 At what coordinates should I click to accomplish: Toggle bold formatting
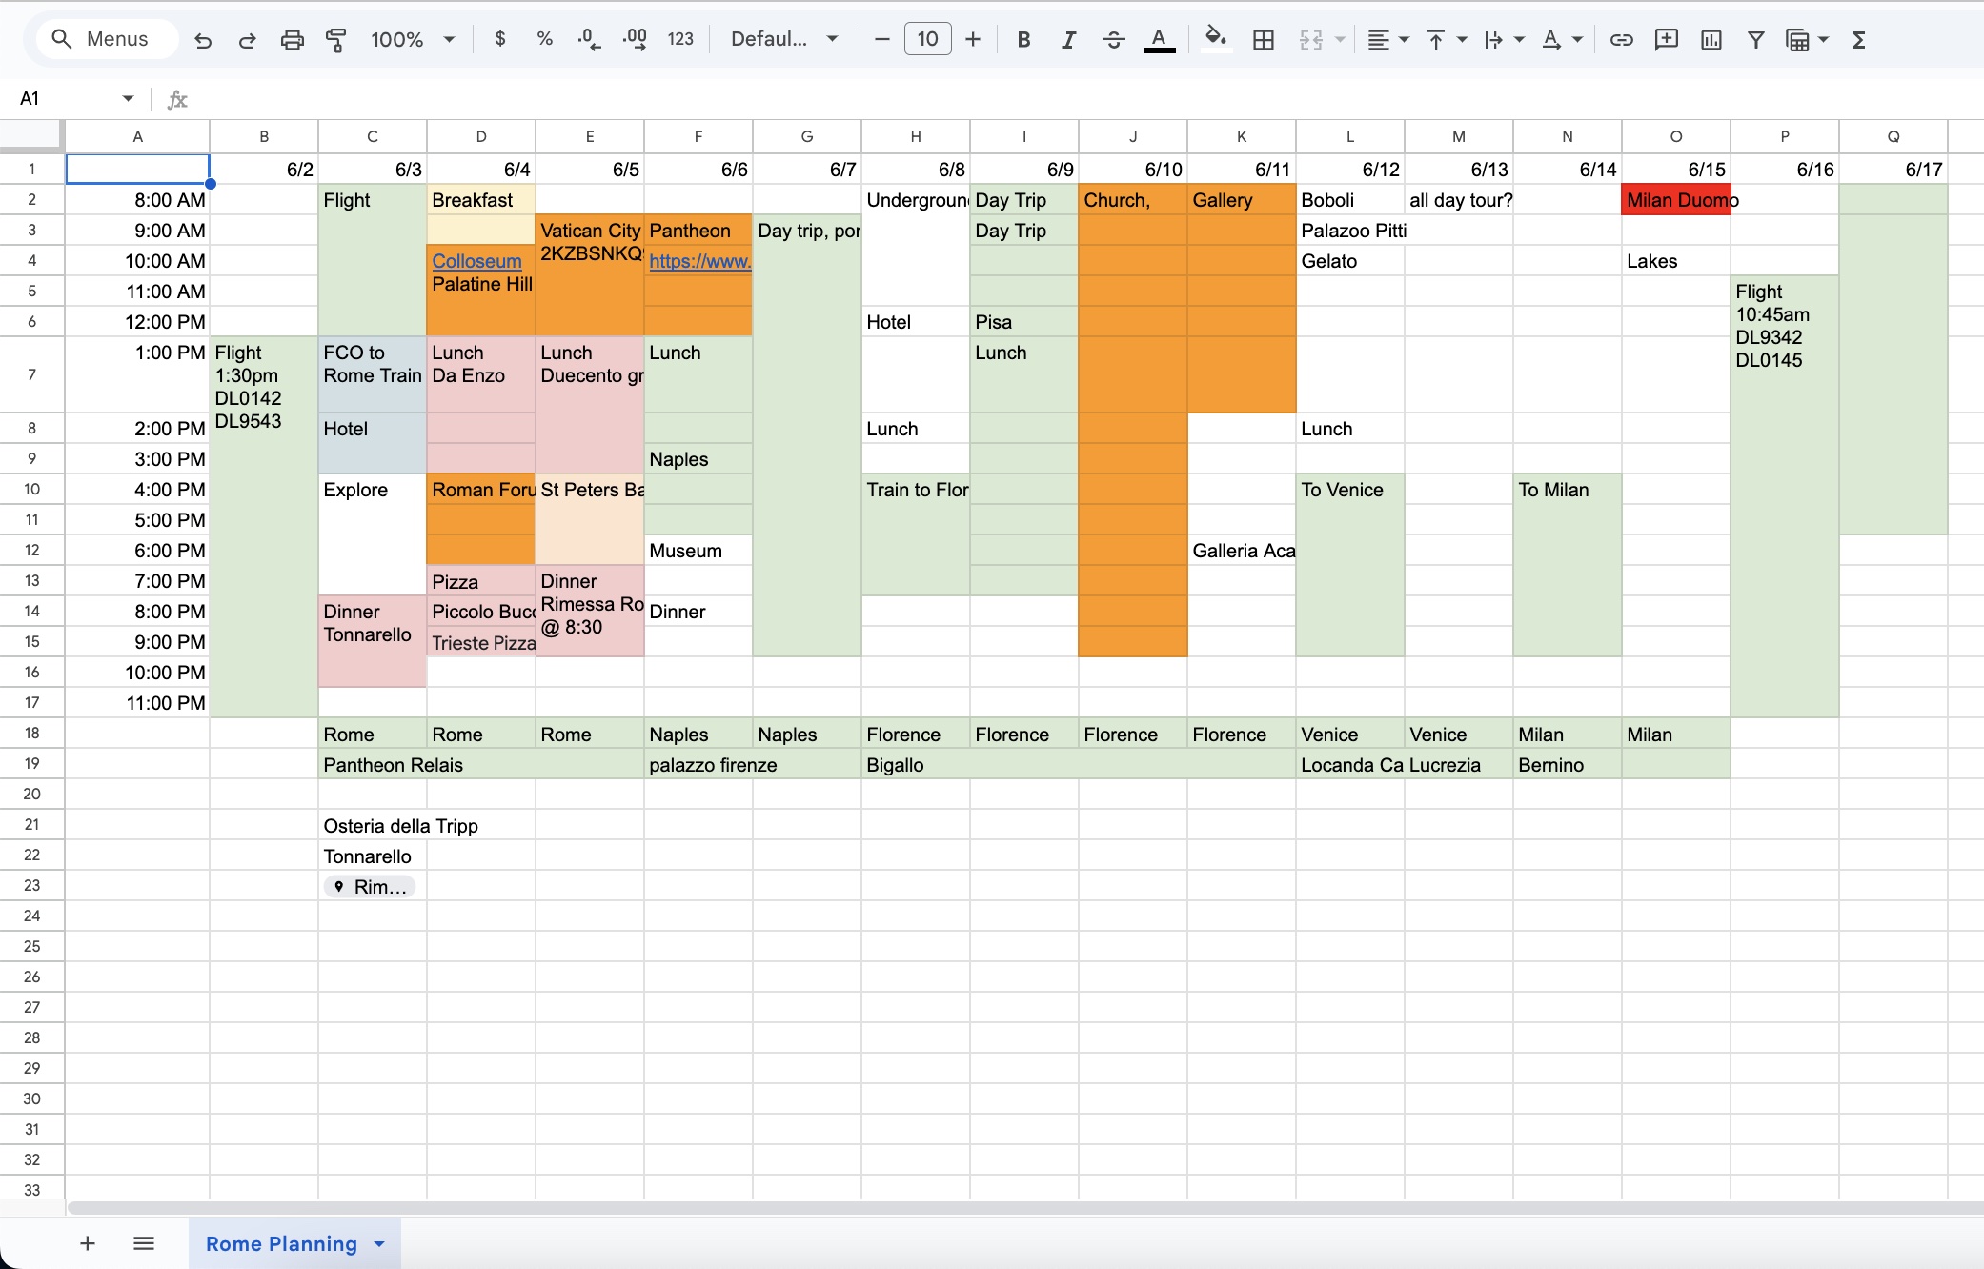(x=1023, y=40)
